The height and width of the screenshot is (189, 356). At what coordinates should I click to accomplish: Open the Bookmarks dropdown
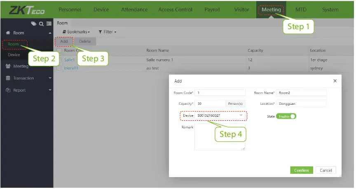pos(76,32)
